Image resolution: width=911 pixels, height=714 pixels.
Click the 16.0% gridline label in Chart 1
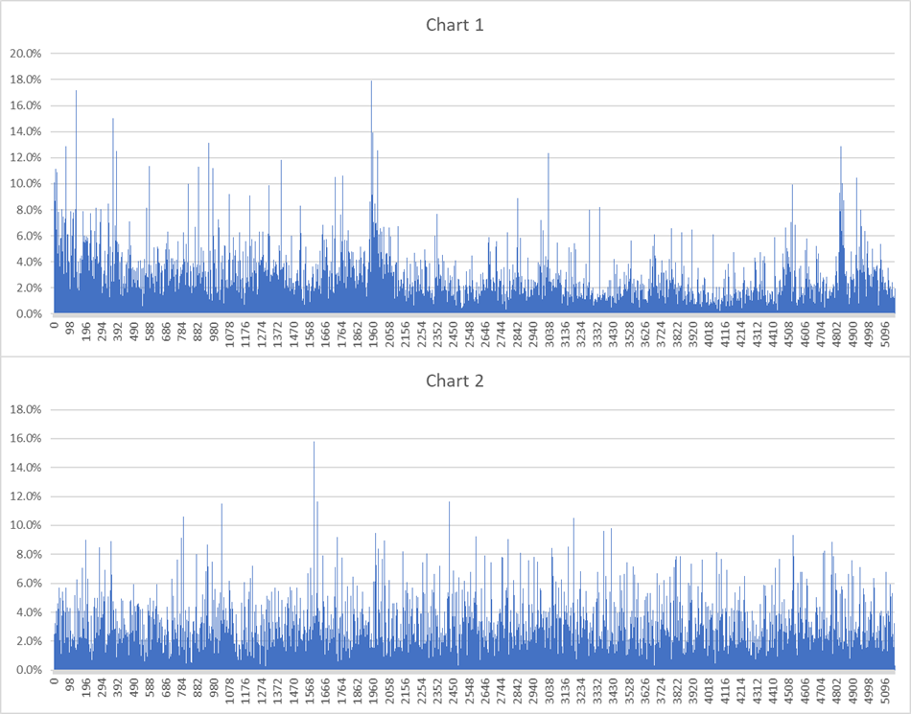(x=26, y=105)
